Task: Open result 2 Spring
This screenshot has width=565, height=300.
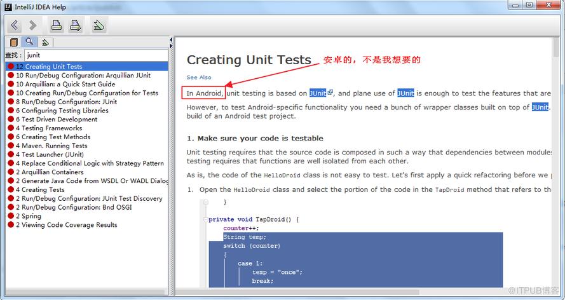Action: (x=29, y=216)
